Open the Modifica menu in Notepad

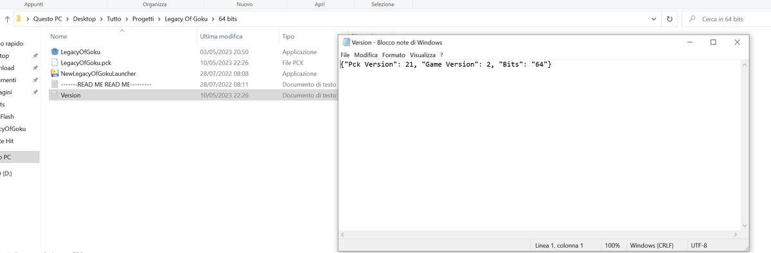coord(366,55)
